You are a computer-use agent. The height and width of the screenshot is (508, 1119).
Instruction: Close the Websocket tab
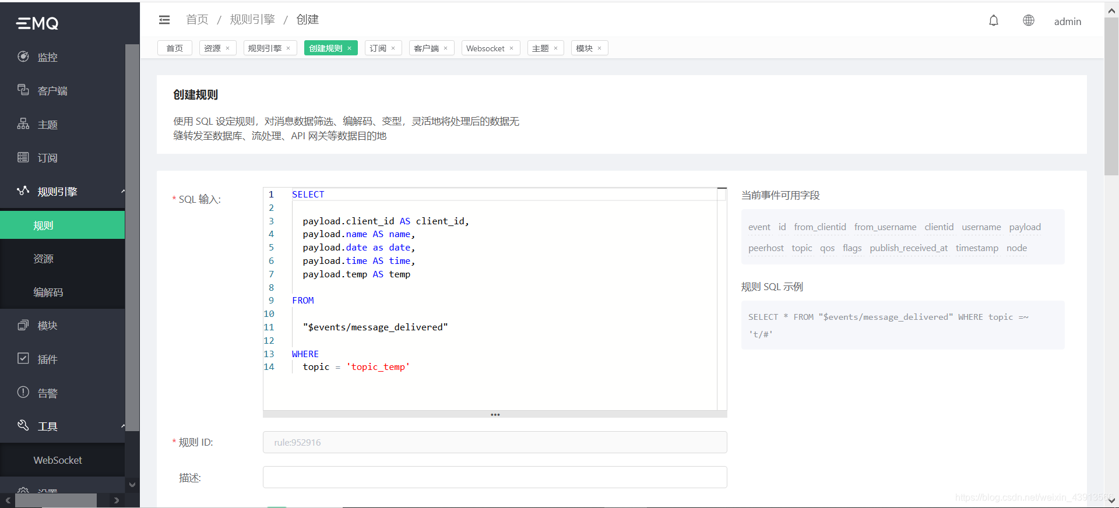tap(512, 48)
